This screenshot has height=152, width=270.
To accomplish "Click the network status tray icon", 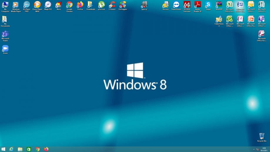I will click(x=257, y=149).
